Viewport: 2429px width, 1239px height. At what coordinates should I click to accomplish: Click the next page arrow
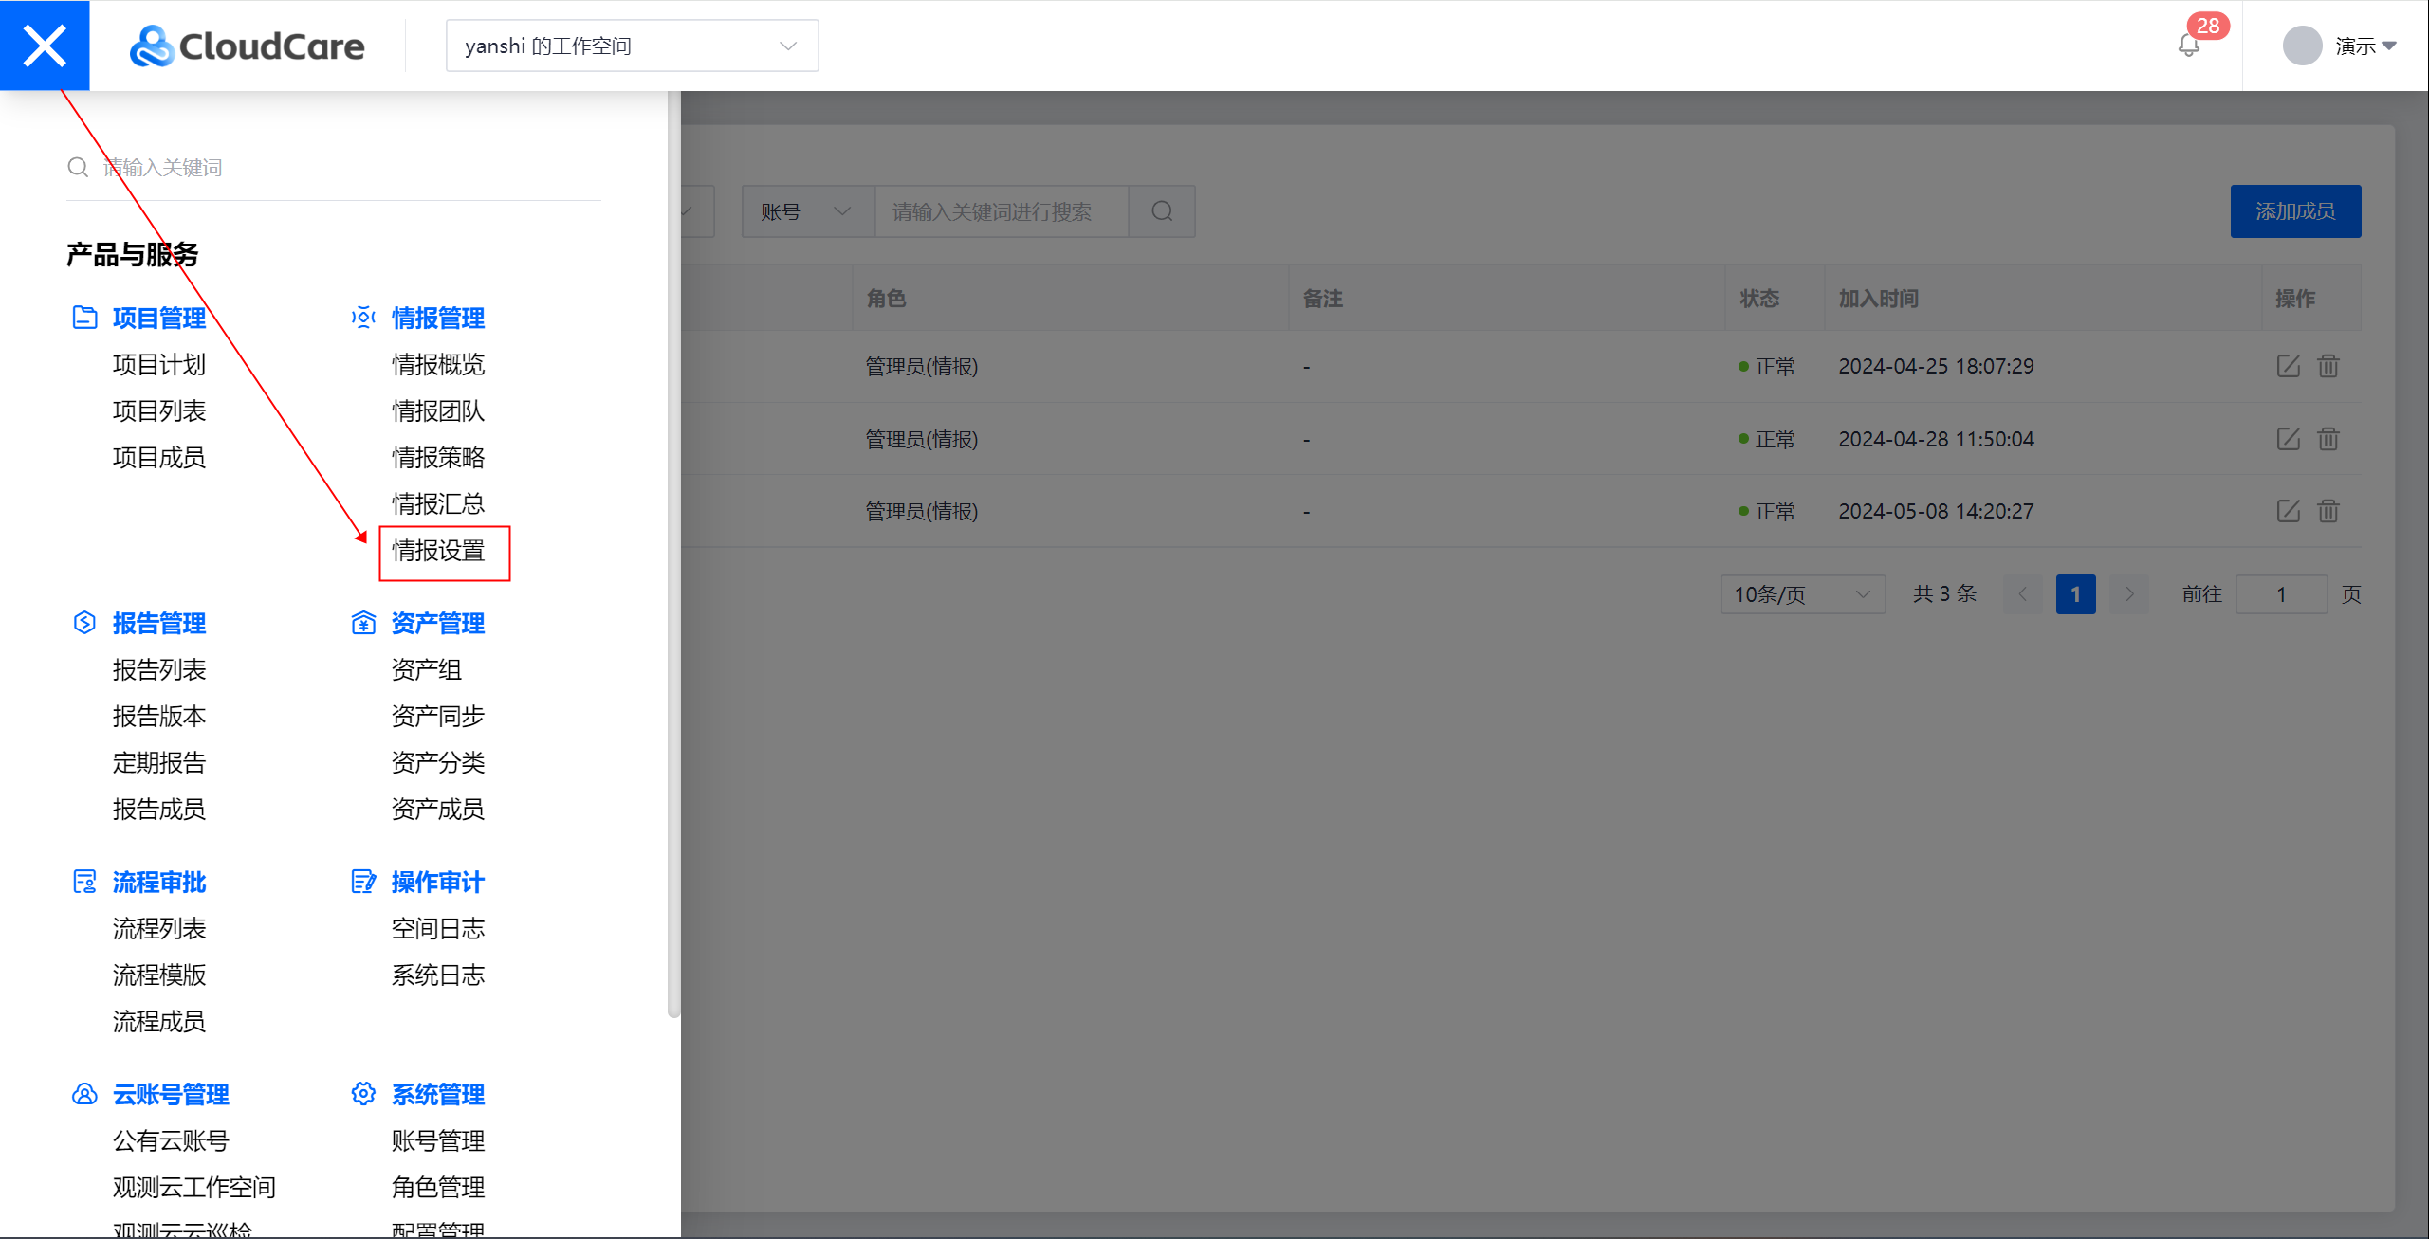(2129, 594)
